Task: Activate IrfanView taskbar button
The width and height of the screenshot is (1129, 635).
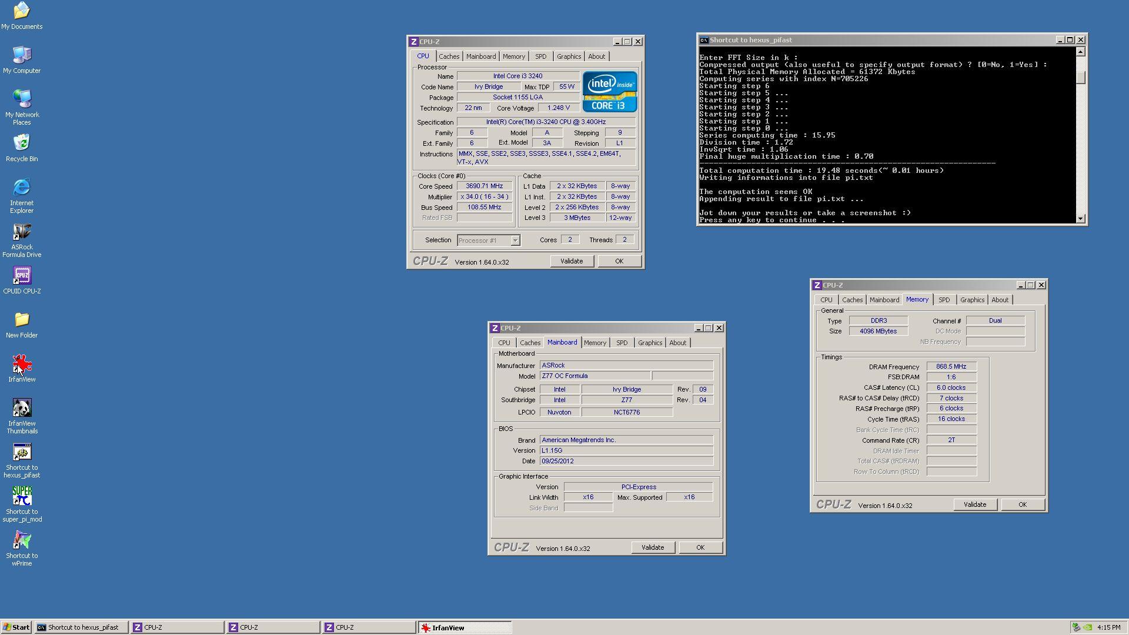Action: click(465, 627)
